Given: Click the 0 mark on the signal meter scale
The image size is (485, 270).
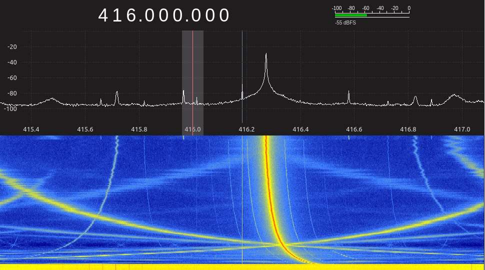Looking at the screenshot, I should (x=409, y=8).
